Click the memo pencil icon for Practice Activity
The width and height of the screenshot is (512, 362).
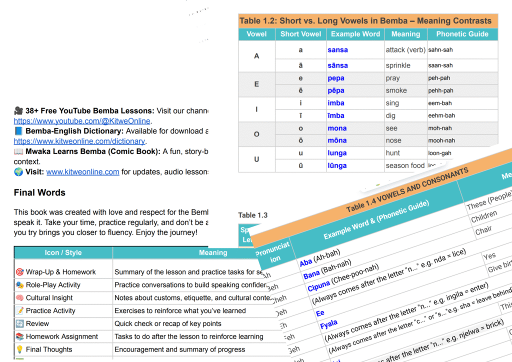coord(20,311)
